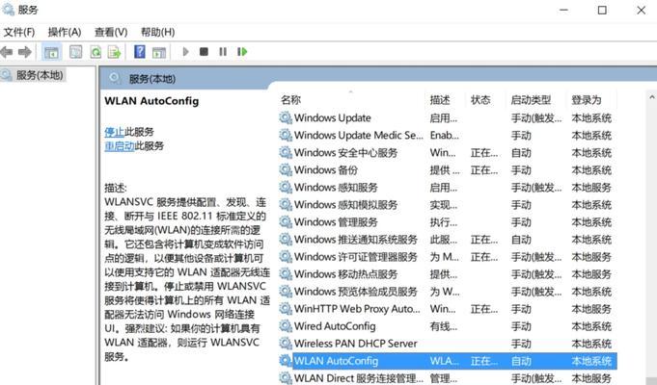Select the Windows 感知服务 service name
Screen dimensions: 657x385
tap(336, 188)
